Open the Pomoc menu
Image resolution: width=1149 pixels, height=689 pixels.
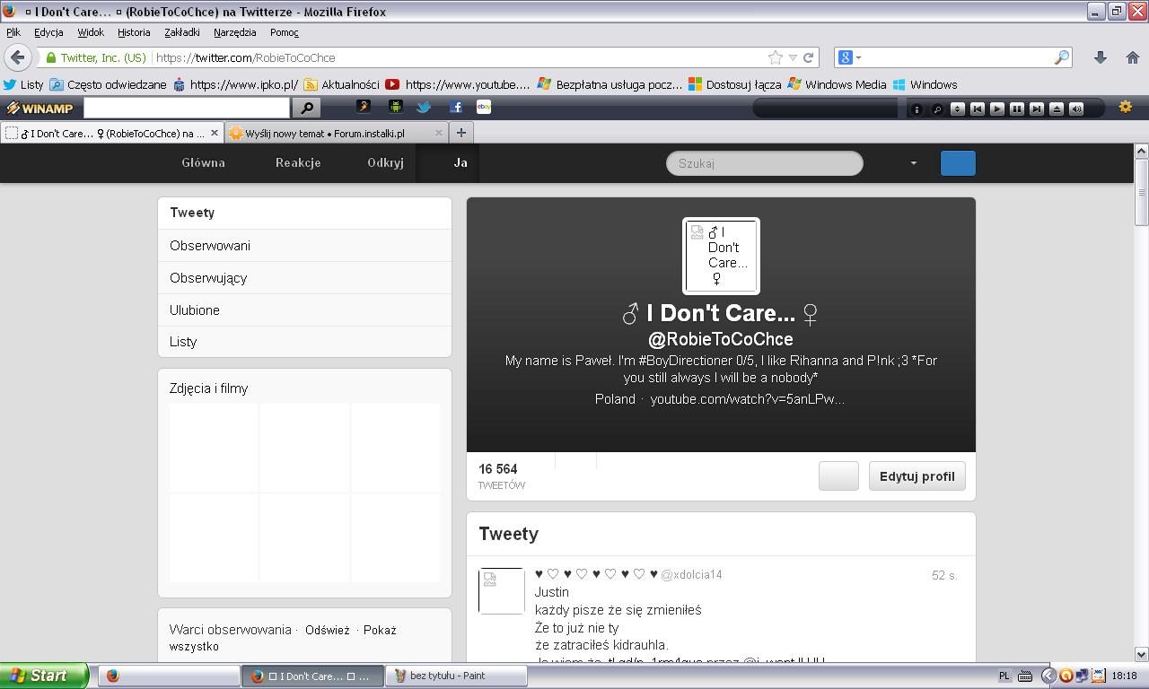tap(284, 32)
